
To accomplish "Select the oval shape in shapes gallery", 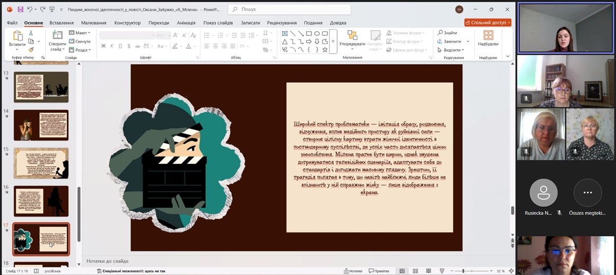I will coord(317,33).
